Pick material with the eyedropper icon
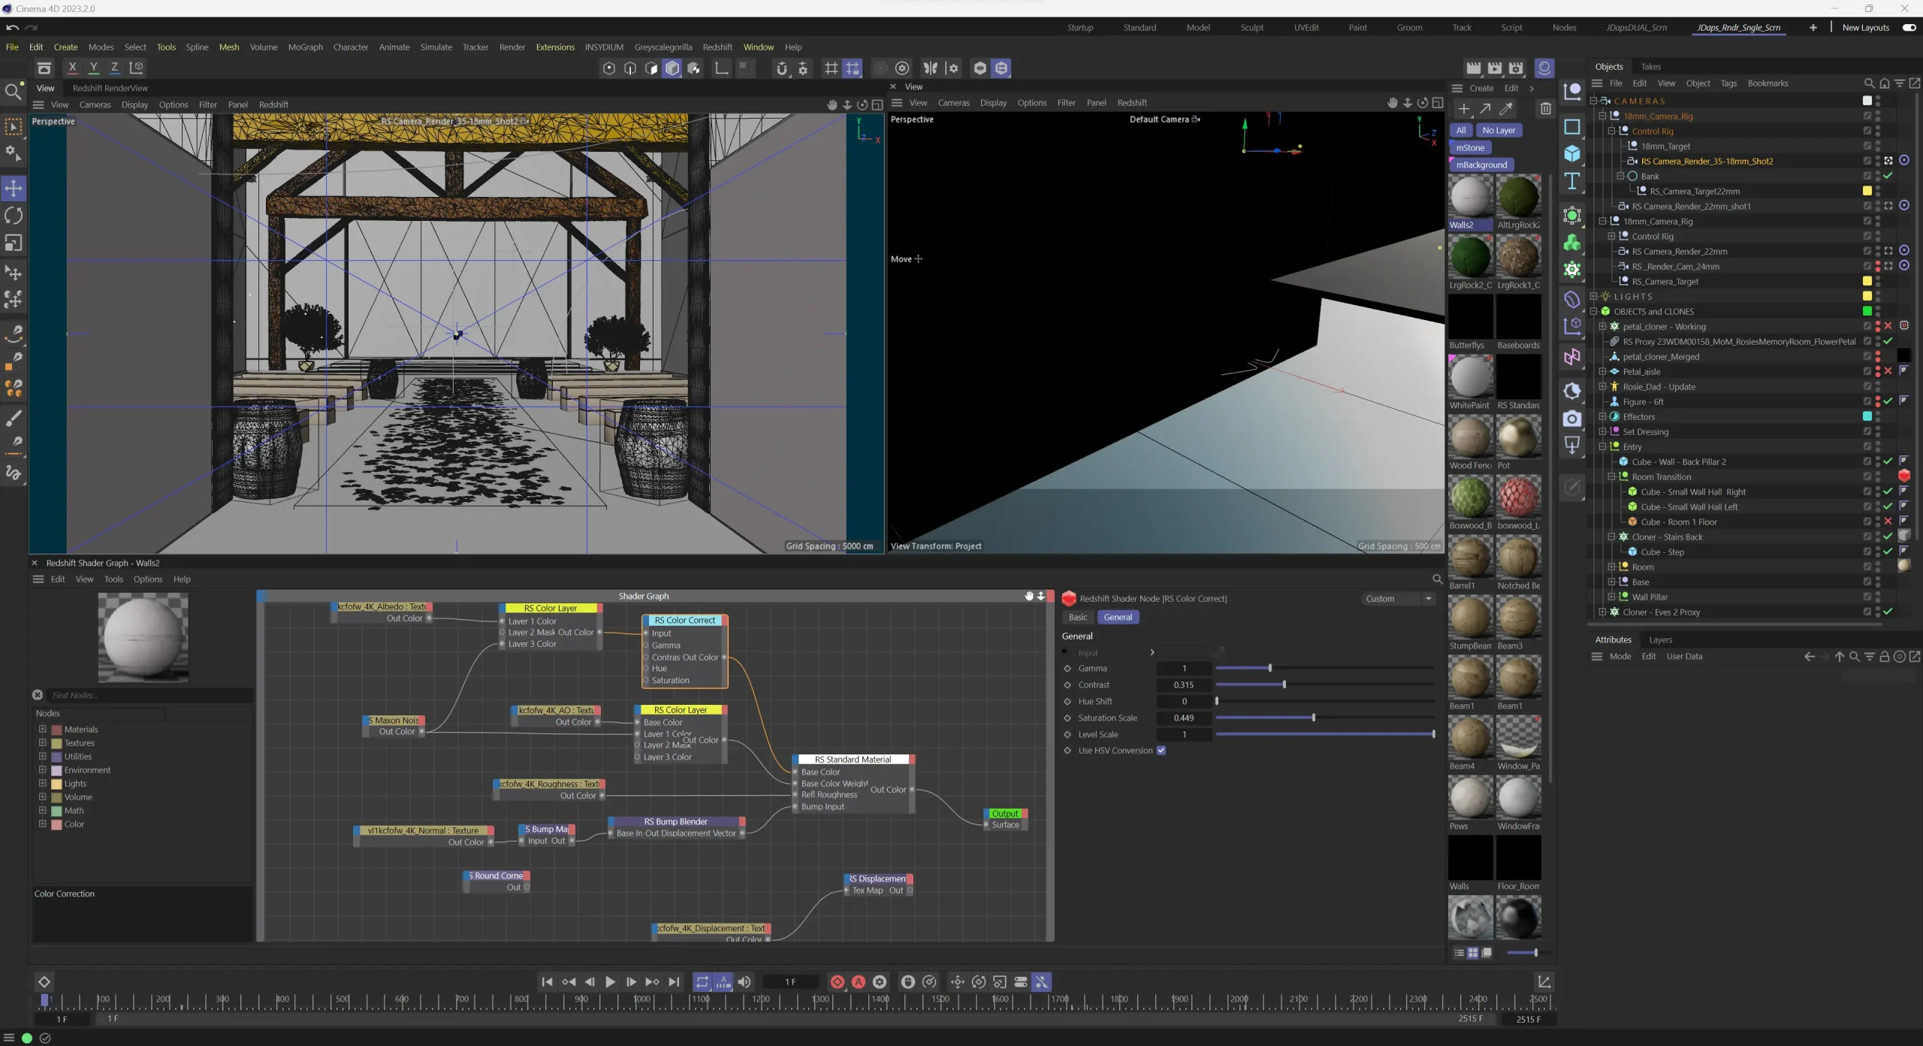 [1505, 109]
